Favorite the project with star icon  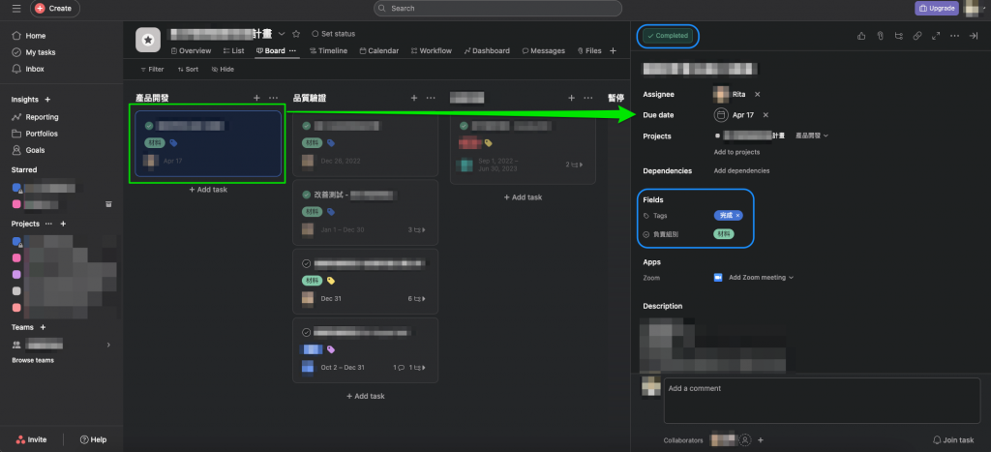click(x=296, y=34)
